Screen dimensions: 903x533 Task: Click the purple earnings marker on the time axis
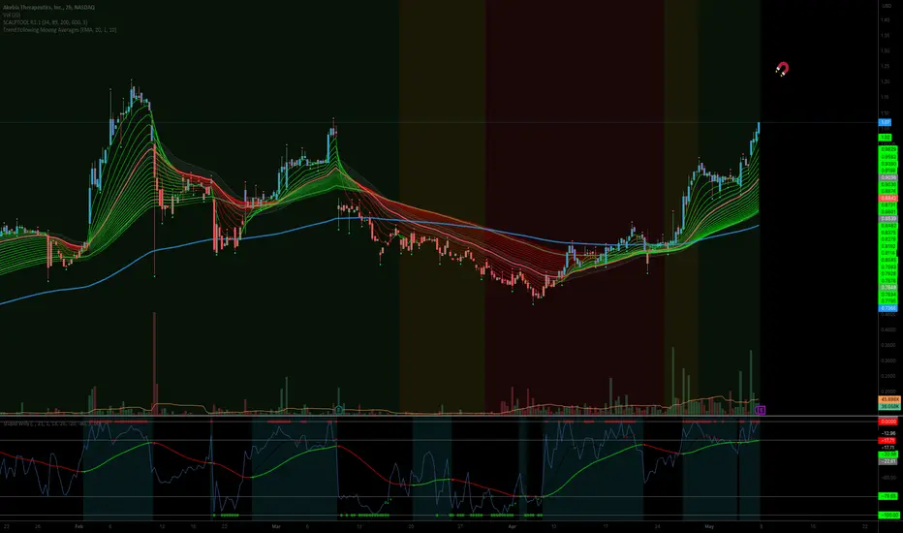761,410
